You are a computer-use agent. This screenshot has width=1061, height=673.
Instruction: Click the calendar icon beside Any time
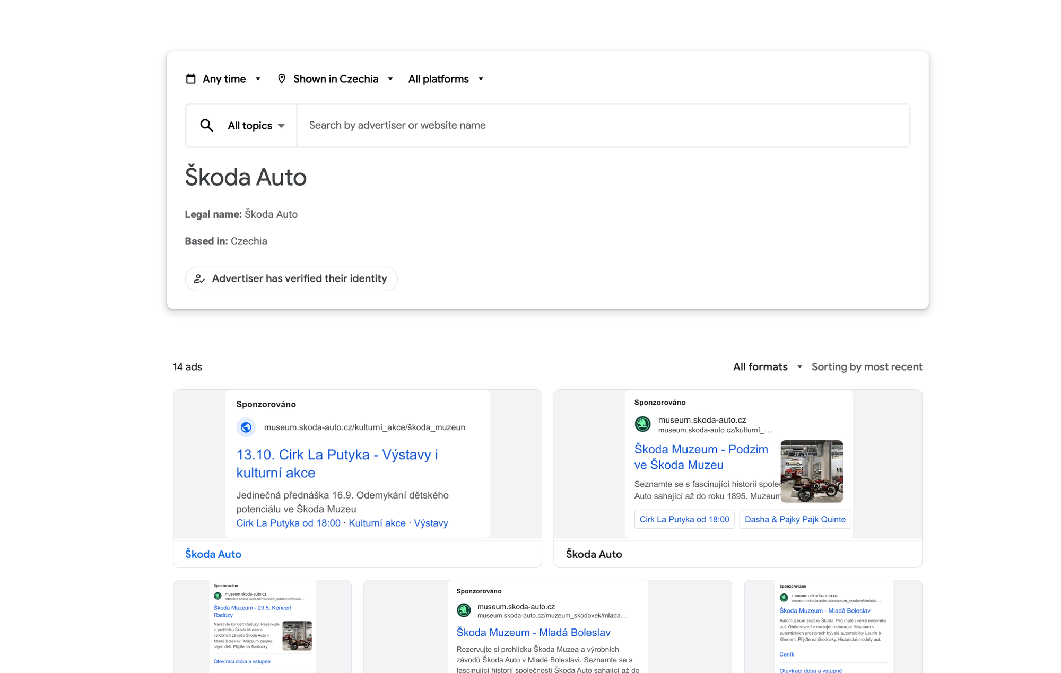pos(190,79)
